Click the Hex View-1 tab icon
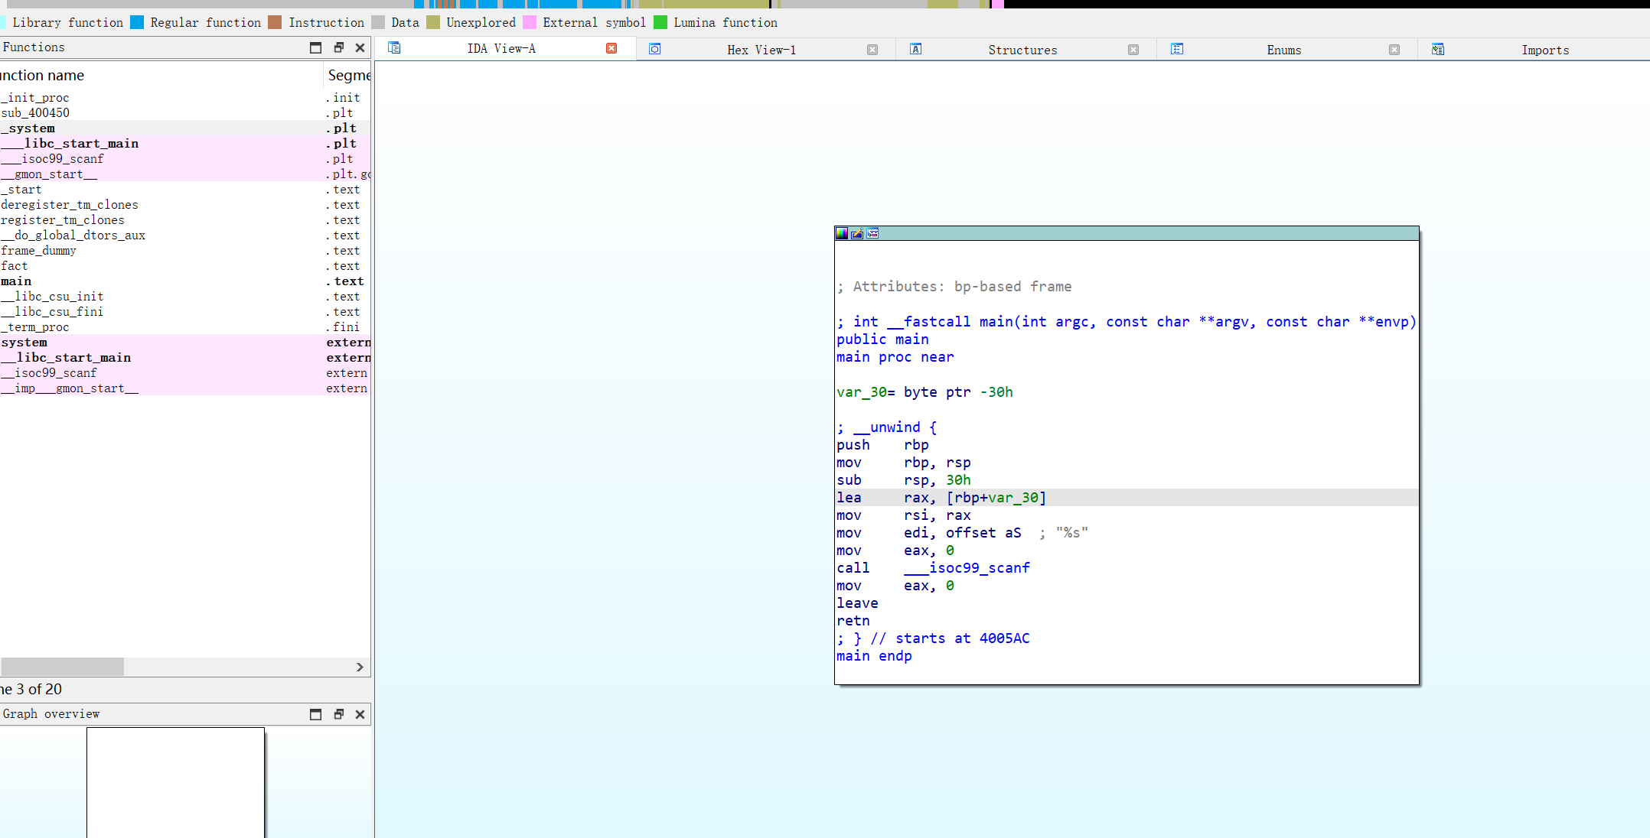 click(x=655, y=49)
